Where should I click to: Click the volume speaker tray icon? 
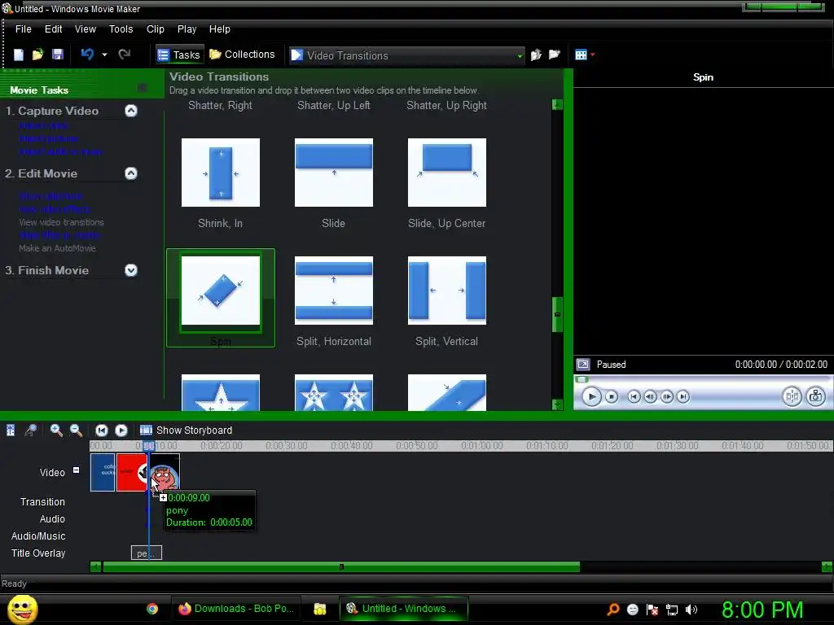(691, 610)
